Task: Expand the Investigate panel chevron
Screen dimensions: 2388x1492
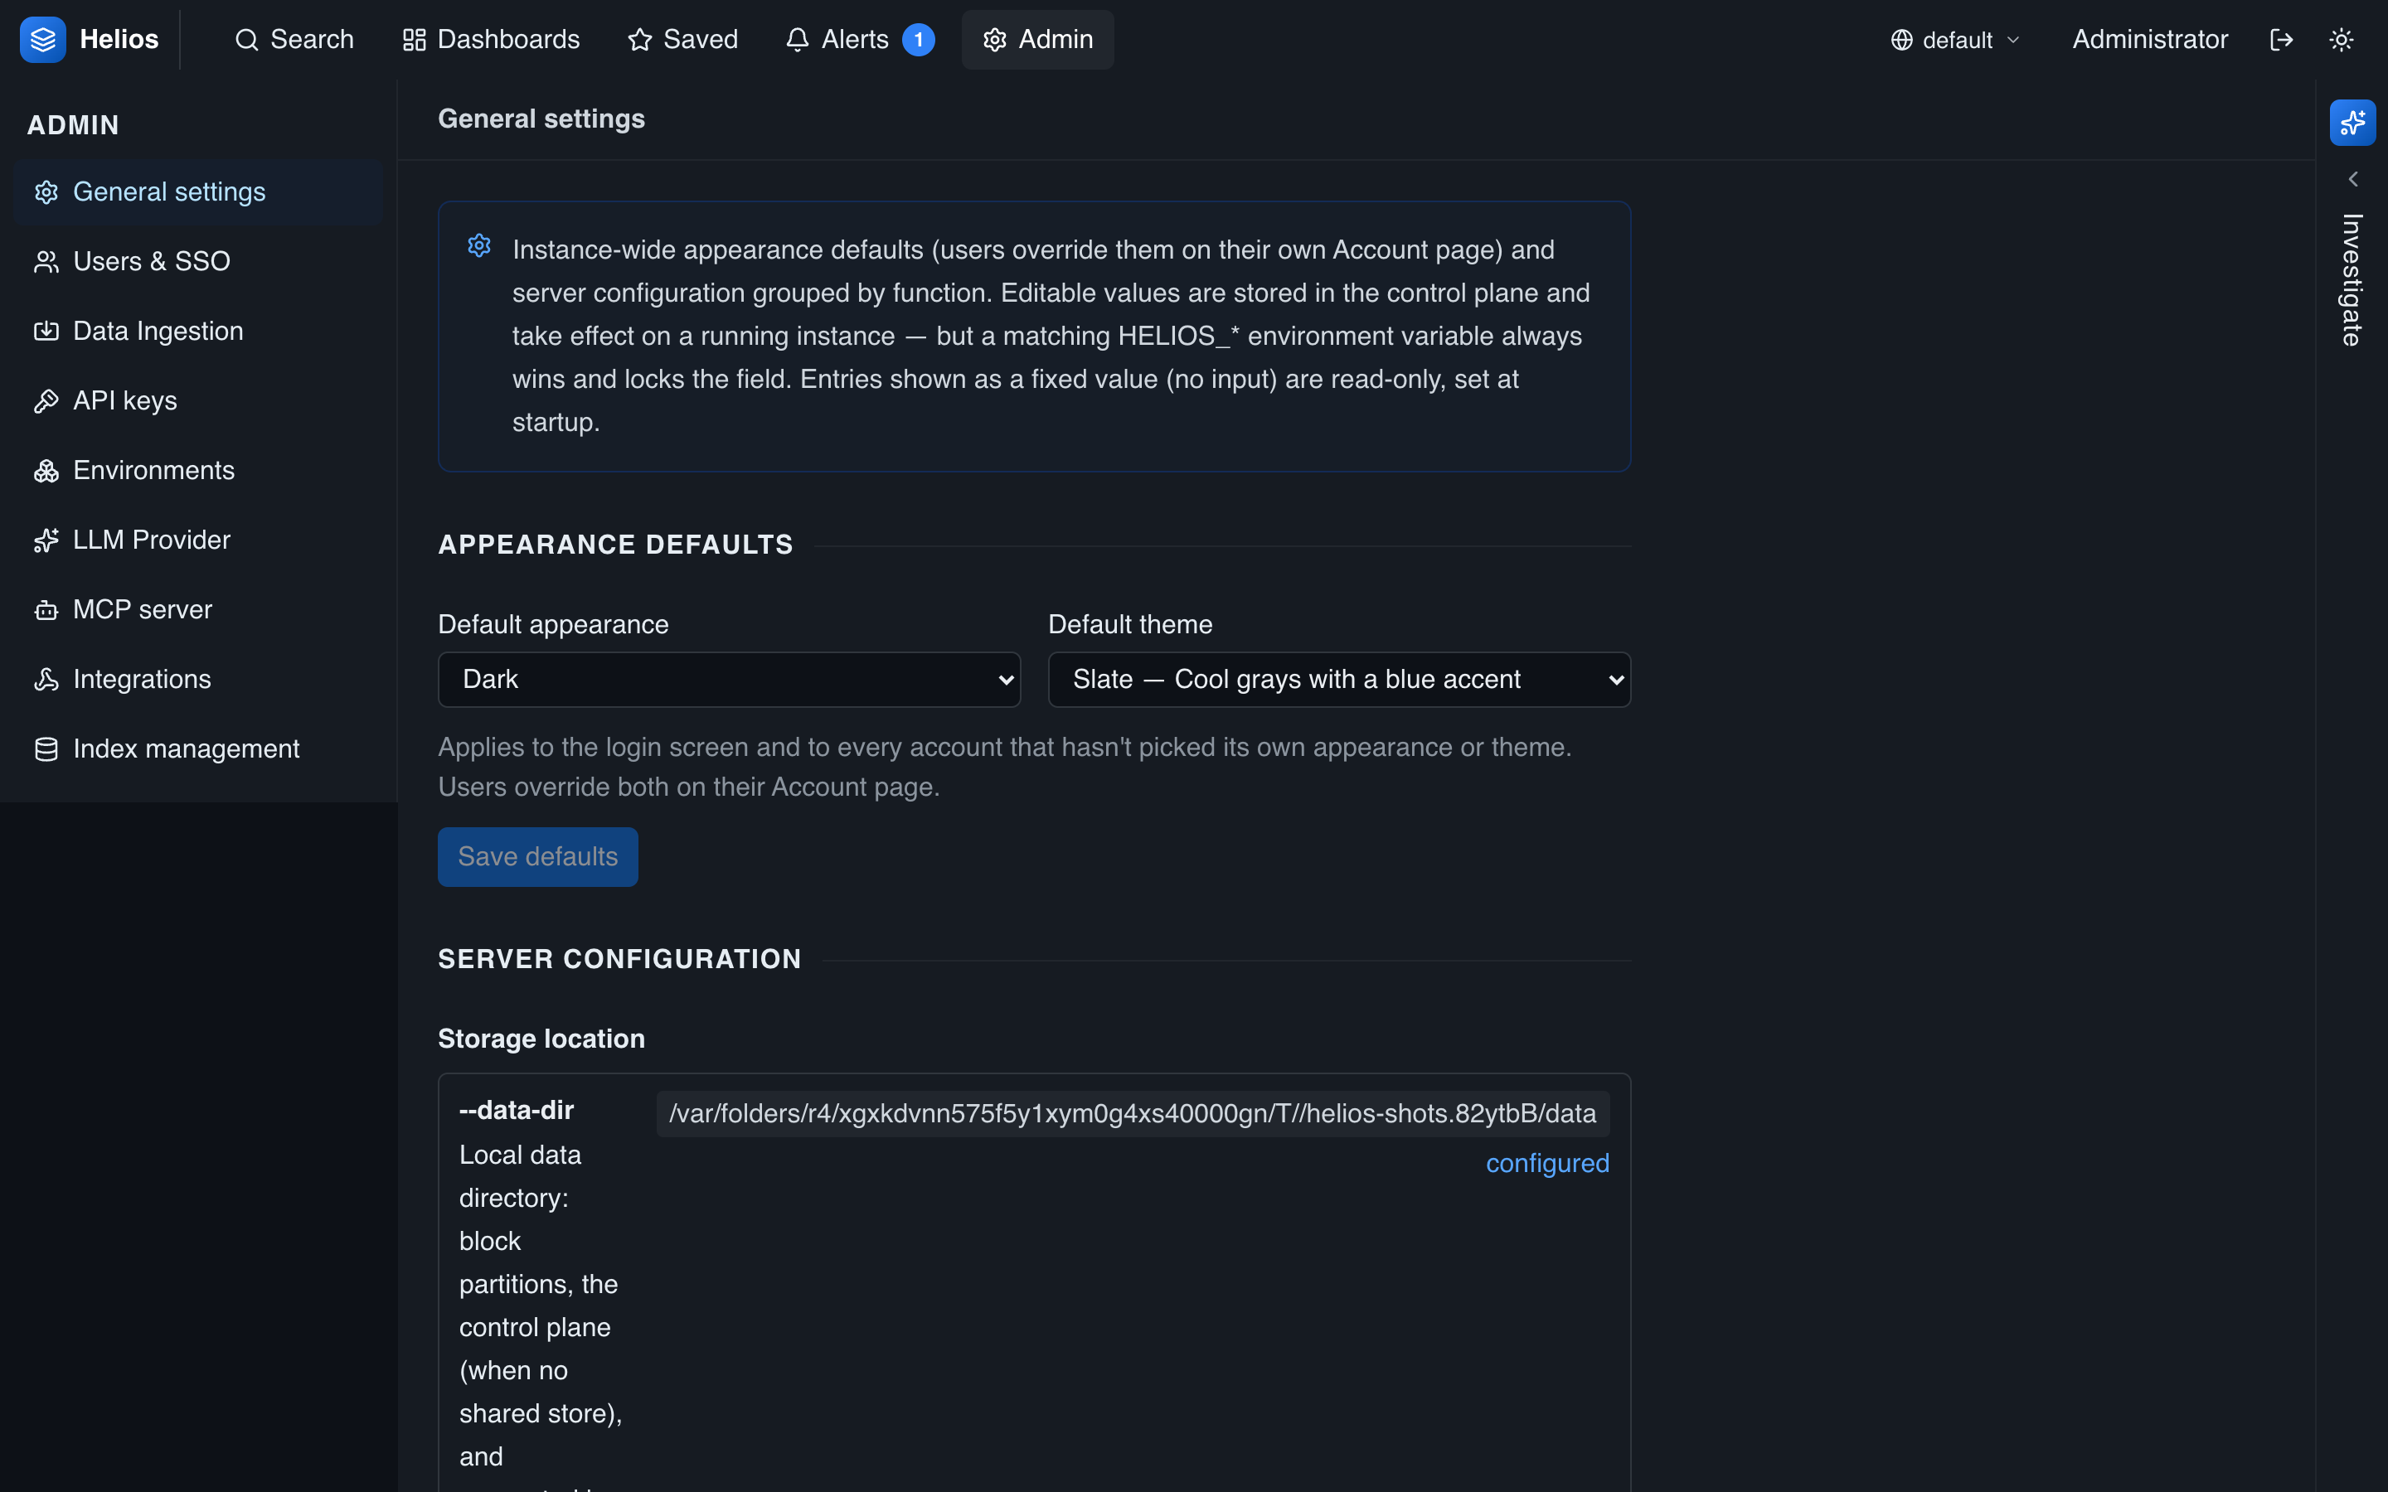Action: pyautogui.click(x=2352, y=178)
